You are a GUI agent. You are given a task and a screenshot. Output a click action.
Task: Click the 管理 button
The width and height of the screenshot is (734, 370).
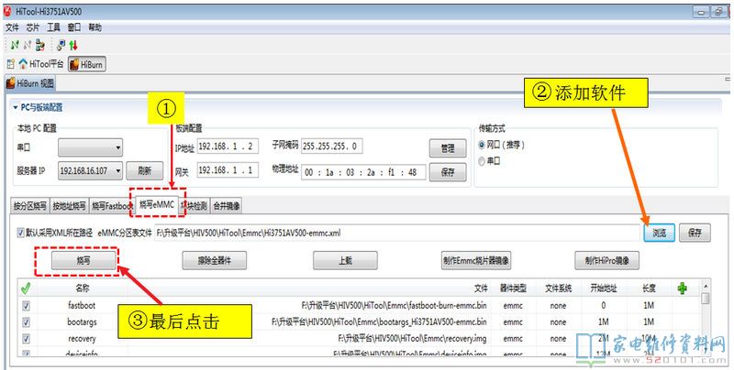click(448, 148)
